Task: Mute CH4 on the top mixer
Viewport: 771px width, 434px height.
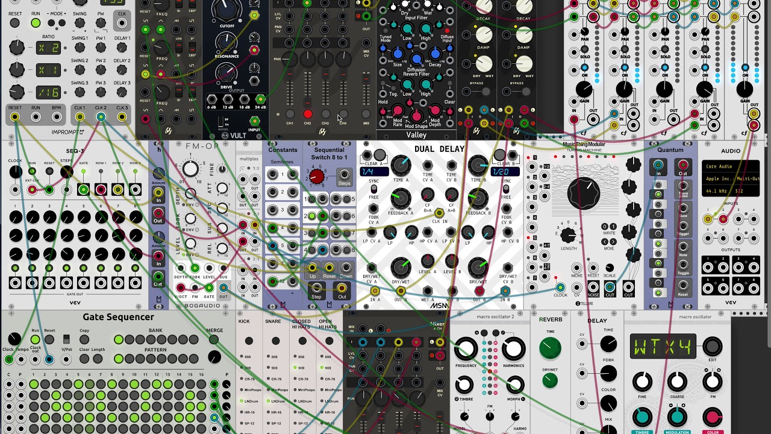Action: 342,114
